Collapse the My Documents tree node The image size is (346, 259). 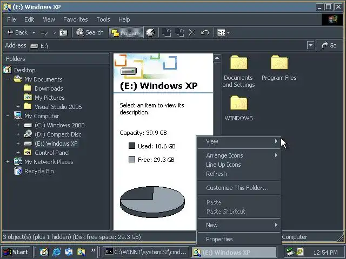[x=8, y=79]
